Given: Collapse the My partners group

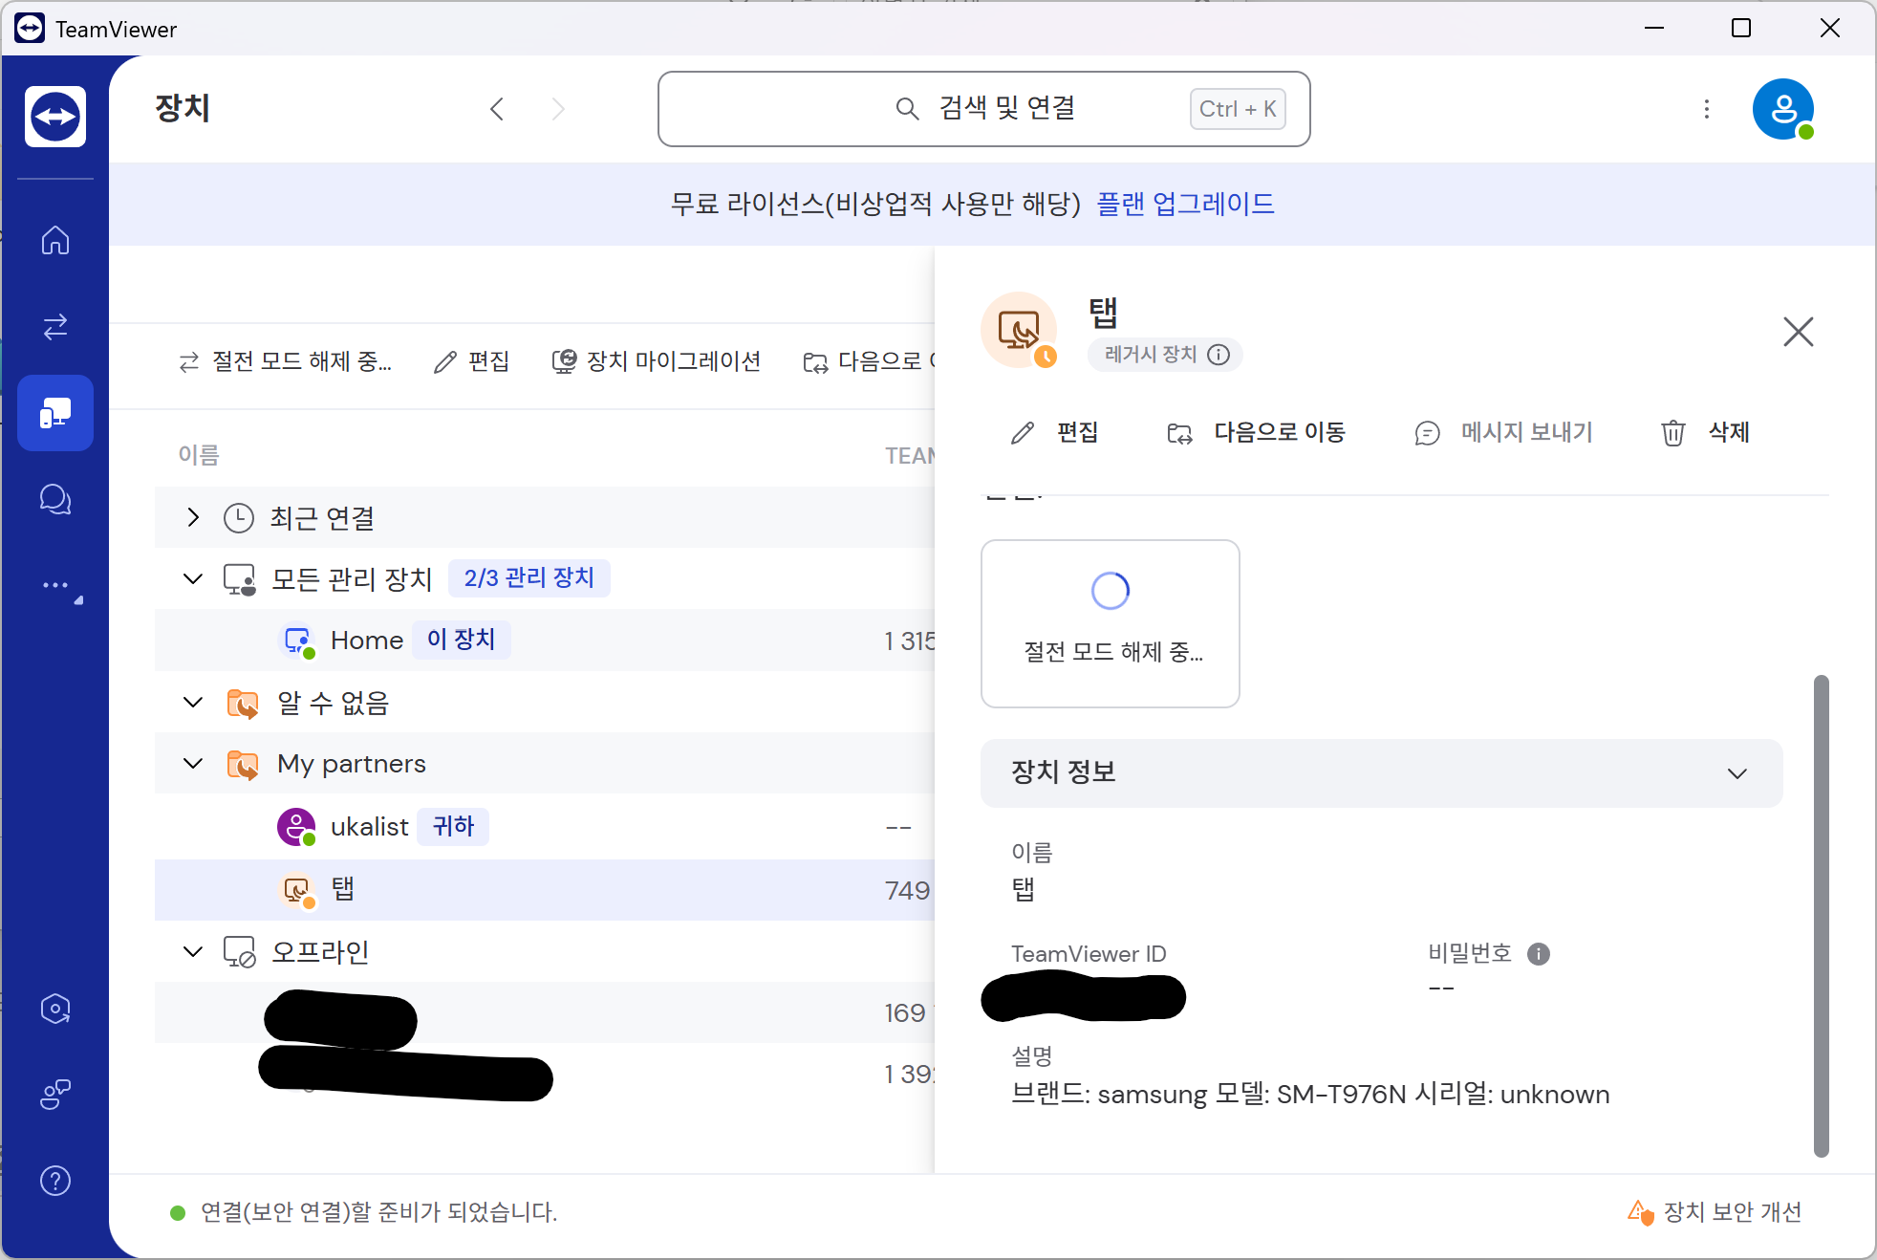Looking at the screenshot, I should pyautogui.click(x=193, y=763).
